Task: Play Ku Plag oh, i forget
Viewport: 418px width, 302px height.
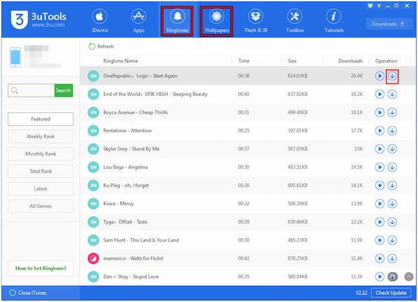Action: 380,185
